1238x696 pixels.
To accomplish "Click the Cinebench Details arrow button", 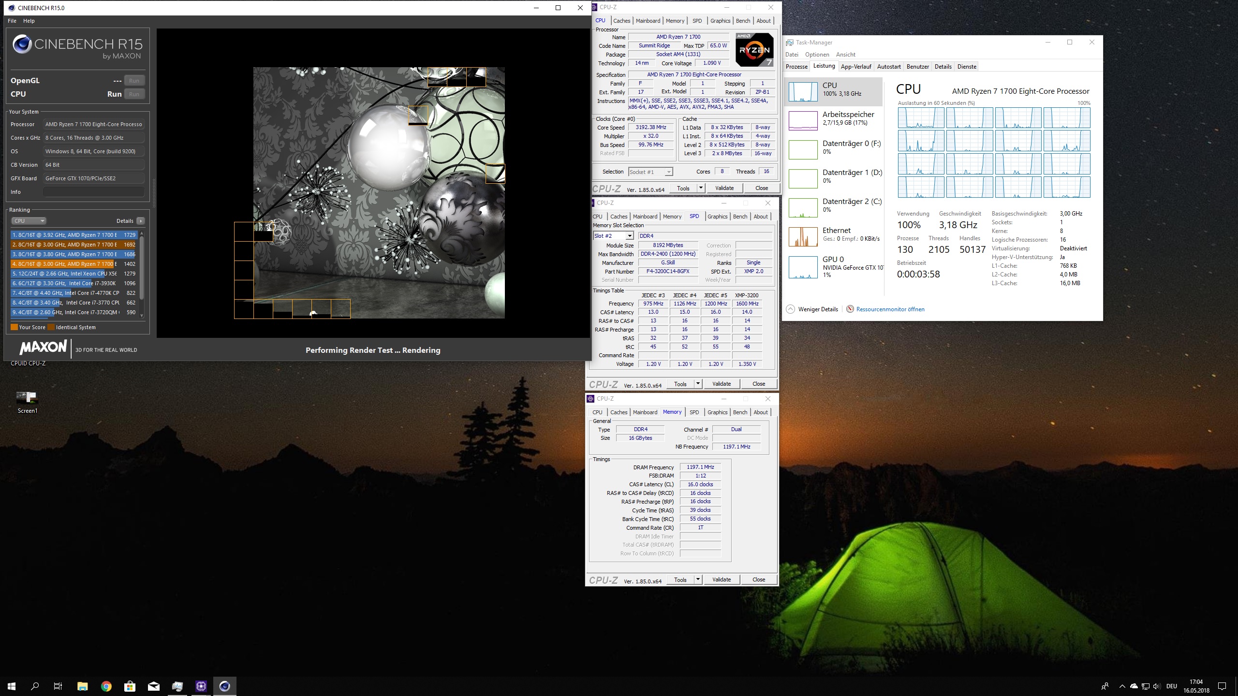I will [x=141, y=221].
